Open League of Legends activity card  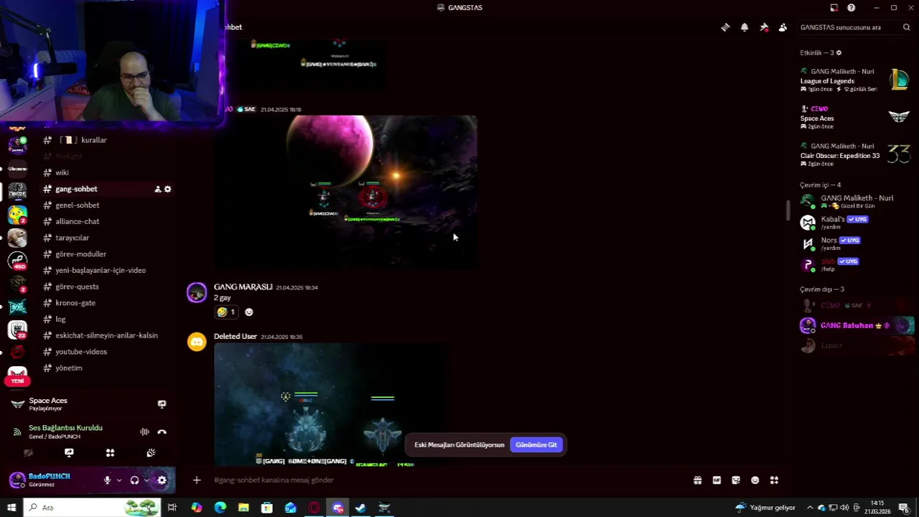[857, 80]
